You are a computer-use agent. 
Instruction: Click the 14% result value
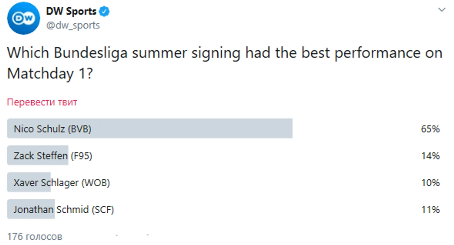click(430, 156)
